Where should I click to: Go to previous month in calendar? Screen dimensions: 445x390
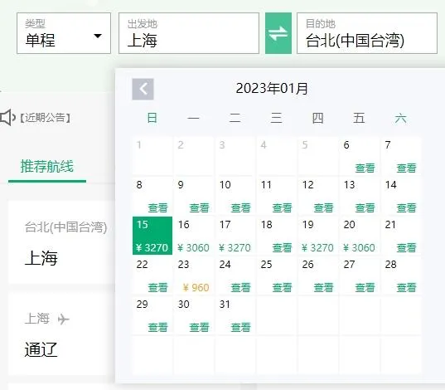[143, 89]
